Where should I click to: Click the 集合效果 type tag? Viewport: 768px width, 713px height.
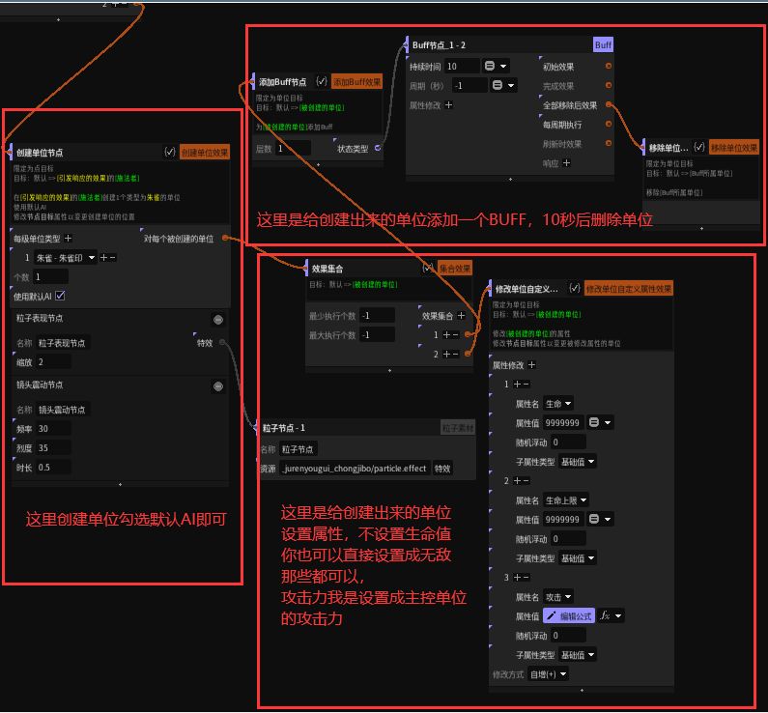(454, 269)
